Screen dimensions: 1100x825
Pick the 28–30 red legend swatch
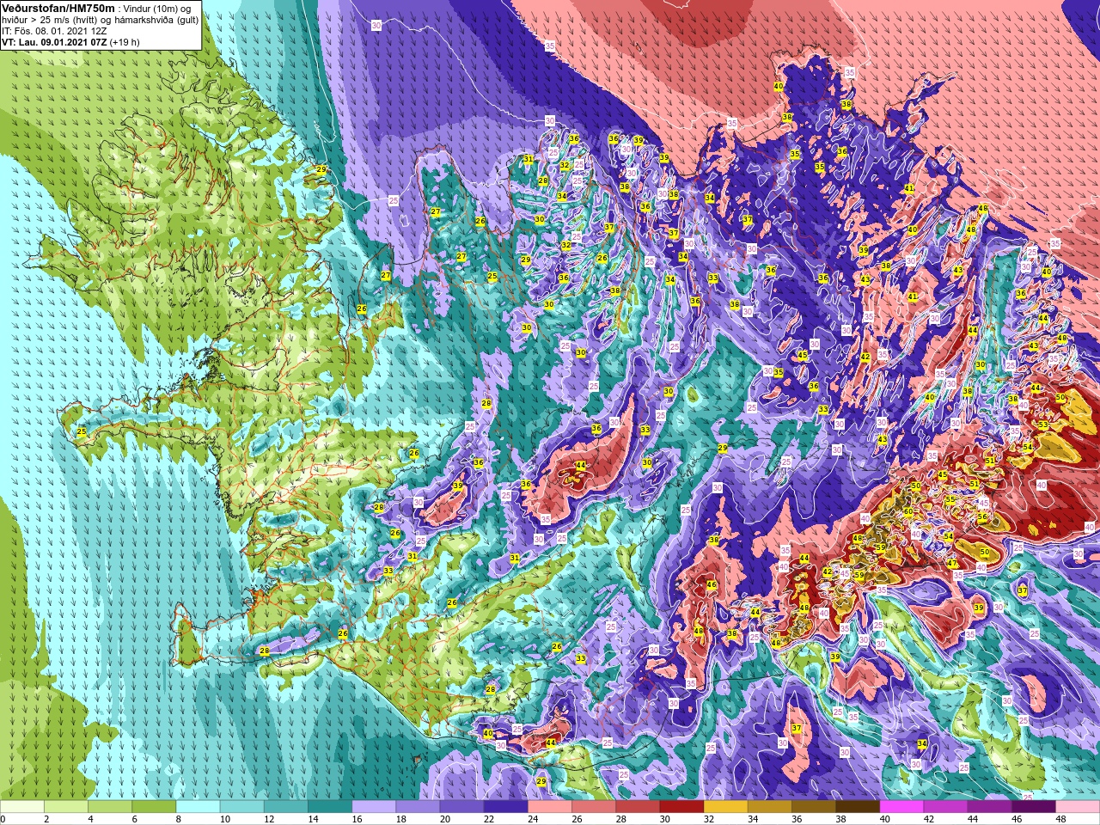pyautogui.click(x=638, y=806)
